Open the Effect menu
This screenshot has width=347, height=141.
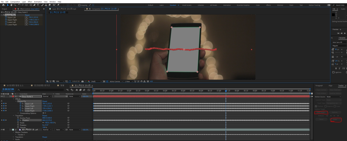(x=30, y=2)
